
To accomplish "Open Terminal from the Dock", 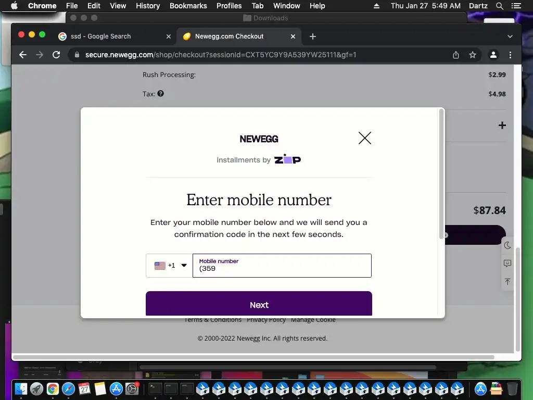I will (155, 389).
